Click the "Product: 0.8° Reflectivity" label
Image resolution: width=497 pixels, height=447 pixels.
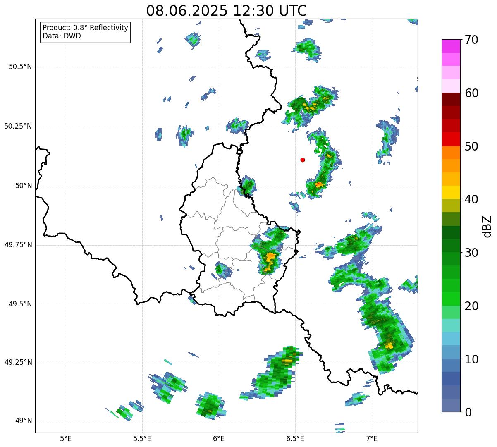pos(86,28)
